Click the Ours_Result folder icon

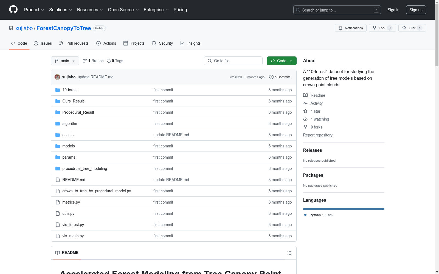coord(58,101)
